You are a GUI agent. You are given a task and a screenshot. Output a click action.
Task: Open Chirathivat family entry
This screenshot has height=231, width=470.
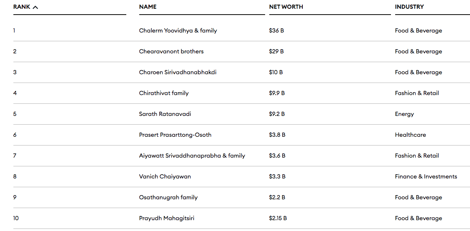[164, 93]
